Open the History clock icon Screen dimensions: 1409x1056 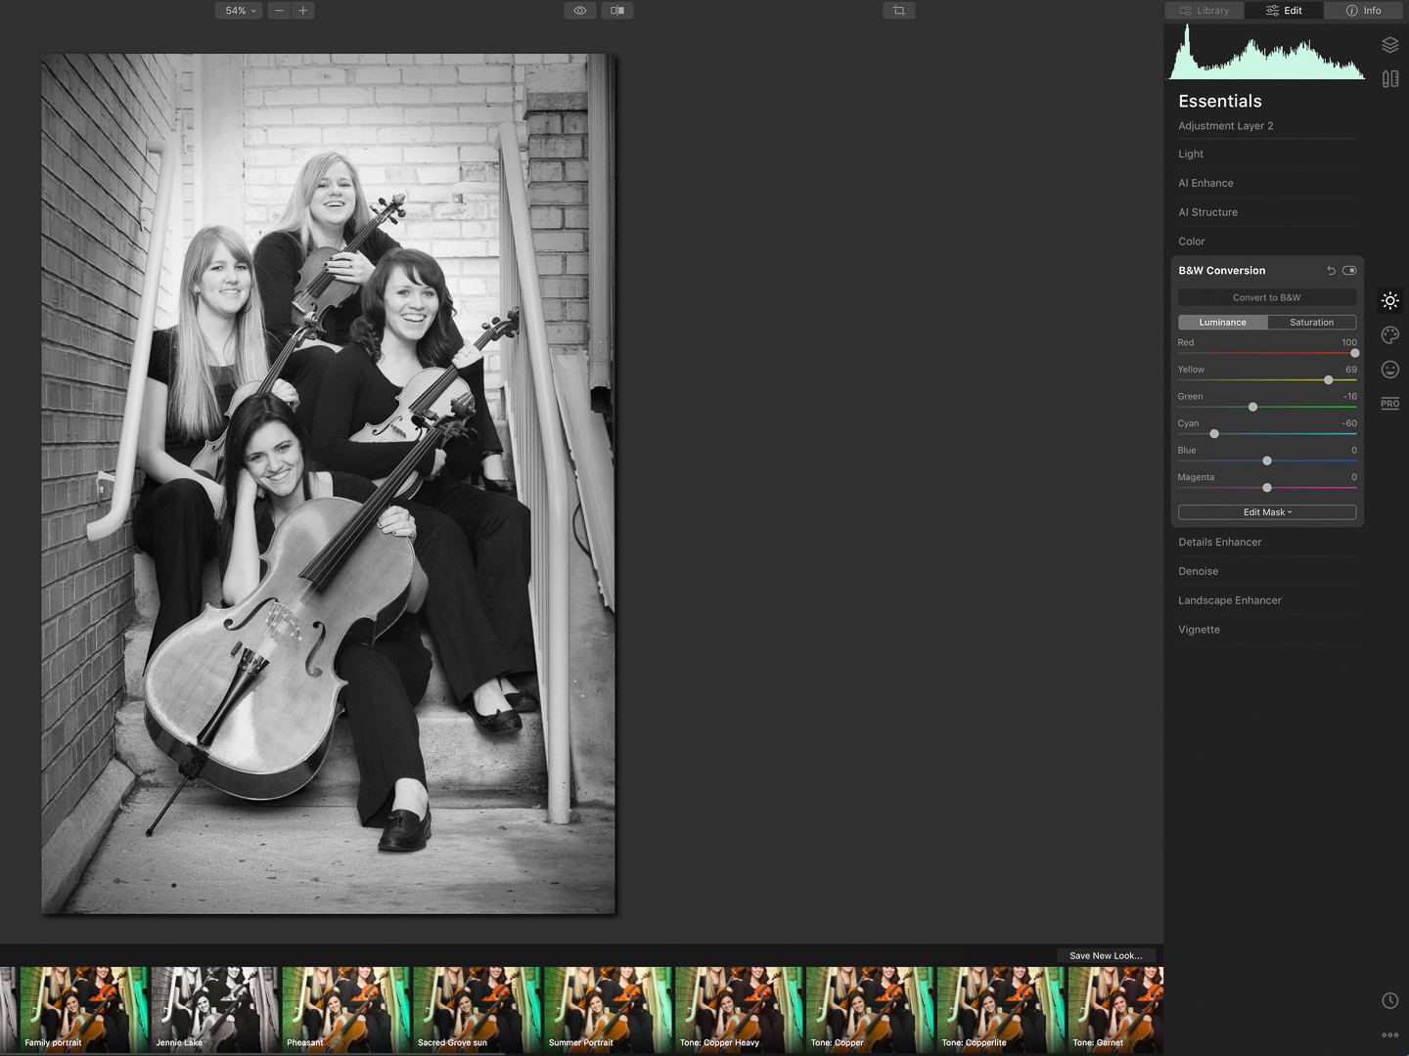coord(1389,1000)
